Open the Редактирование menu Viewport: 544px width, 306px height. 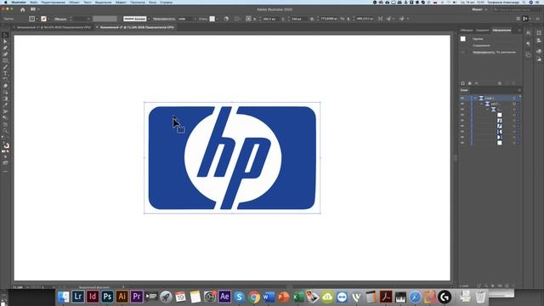(53, 2)
